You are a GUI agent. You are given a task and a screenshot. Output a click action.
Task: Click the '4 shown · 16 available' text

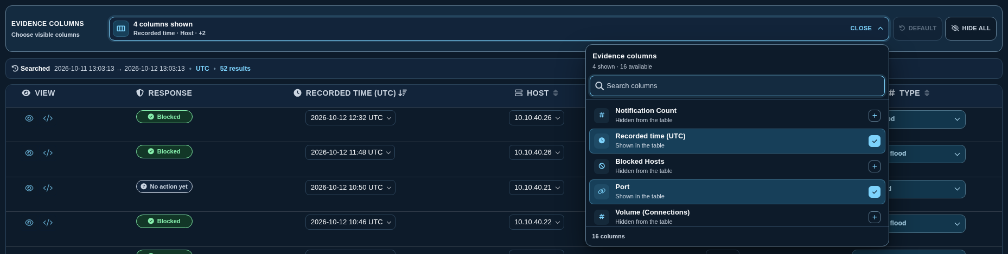pyautogui.click(x=622, y=66)
